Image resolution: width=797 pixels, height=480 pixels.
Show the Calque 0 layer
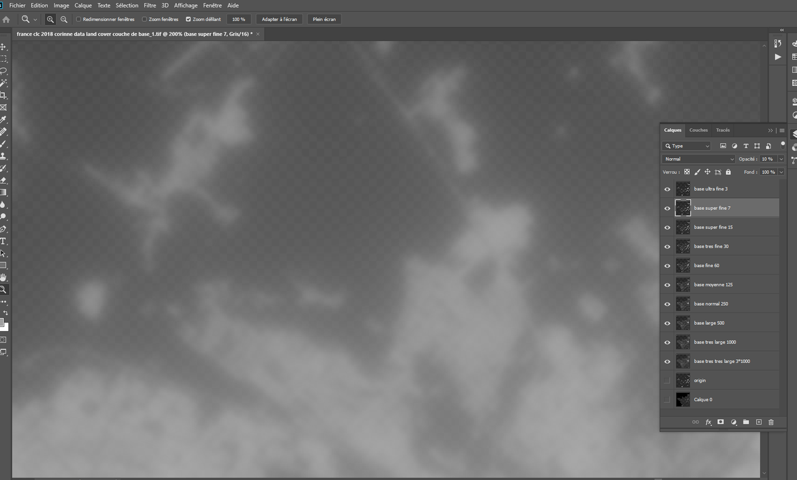(667, 400)
